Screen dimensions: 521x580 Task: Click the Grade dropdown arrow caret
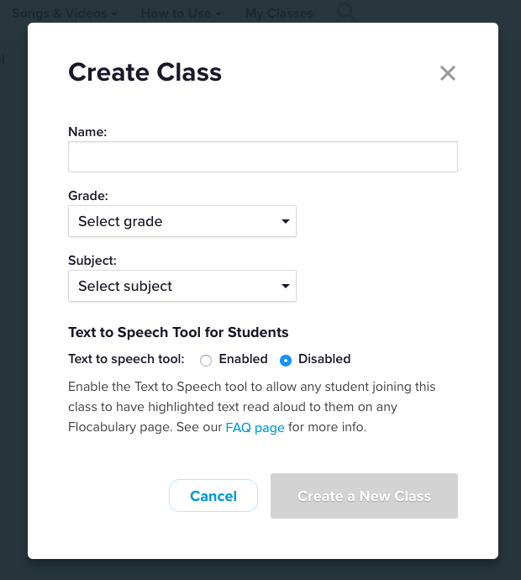point(286,222)
